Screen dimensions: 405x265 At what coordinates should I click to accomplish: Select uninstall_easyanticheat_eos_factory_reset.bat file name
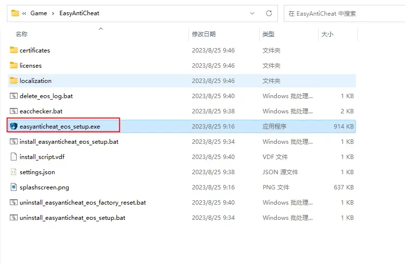[83, 203]
